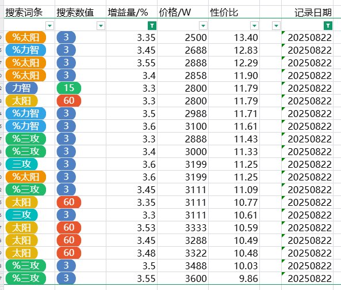Select the gain cell 3.53
This screenshot has height=290, width=341.
click(x=132, y=228)
